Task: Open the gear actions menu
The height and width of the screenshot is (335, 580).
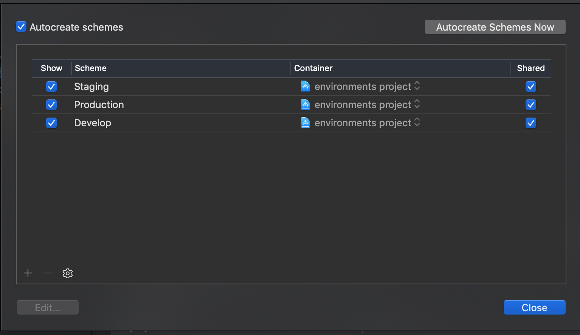Action: pyautogui.click(x=68, y=273)
